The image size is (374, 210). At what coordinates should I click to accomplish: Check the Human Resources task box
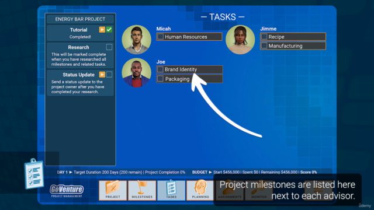click(161, 37)
